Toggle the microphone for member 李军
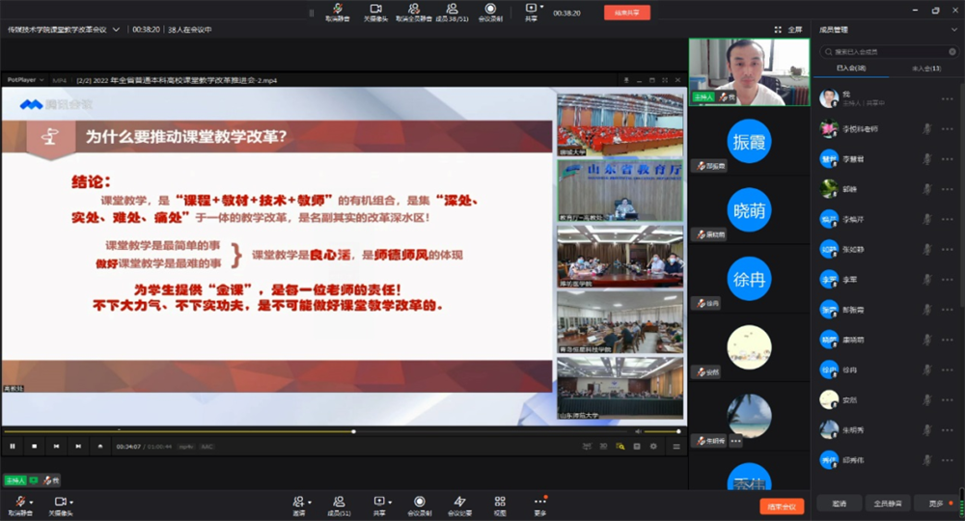965x521 pixels. point(927,278)
